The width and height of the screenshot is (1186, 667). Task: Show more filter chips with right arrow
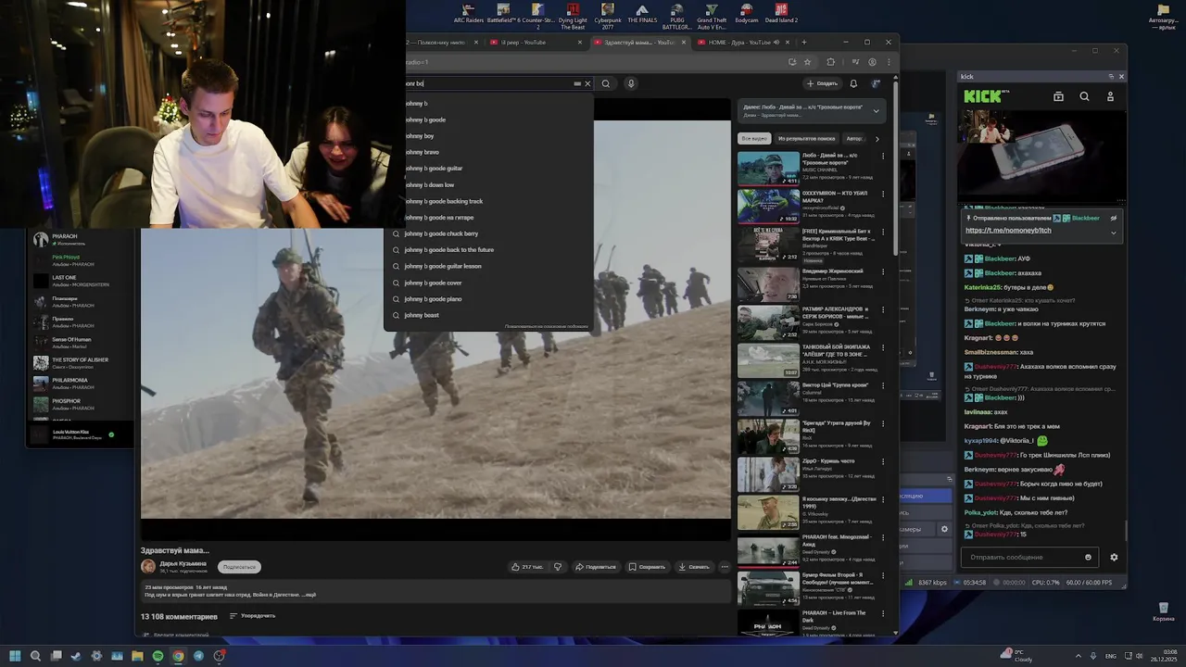pos(877,139)
